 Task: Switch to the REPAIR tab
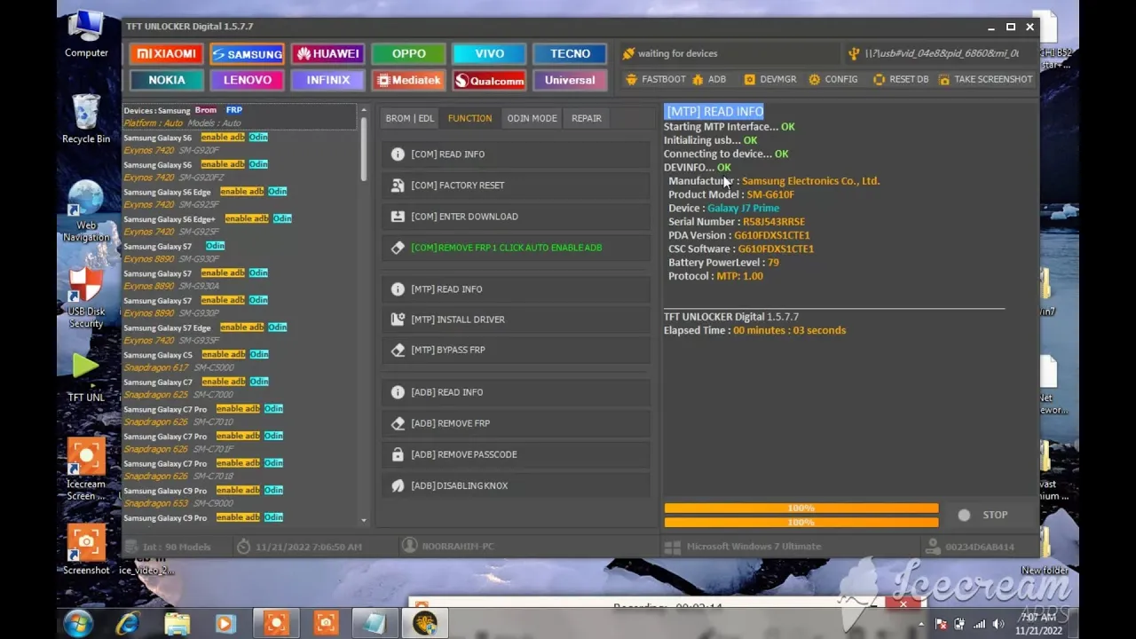(587, 118)
